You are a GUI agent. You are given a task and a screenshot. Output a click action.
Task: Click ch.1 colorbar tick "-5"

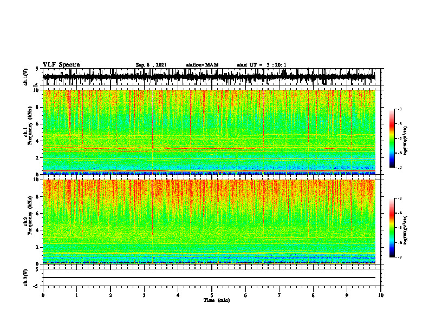400,138
